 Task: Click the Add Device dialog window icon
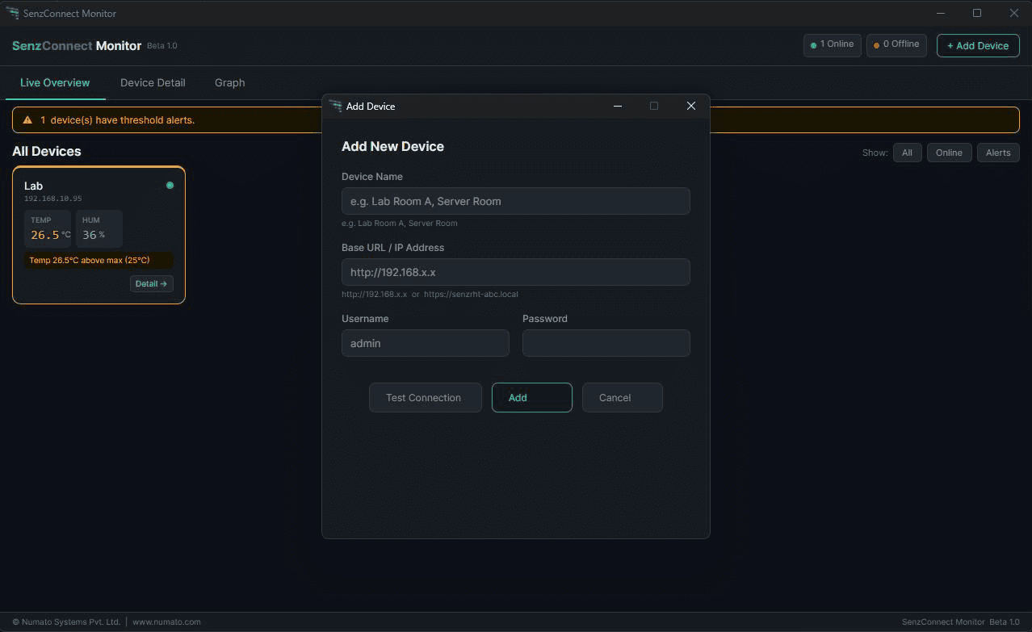click(x=335, y=106)
